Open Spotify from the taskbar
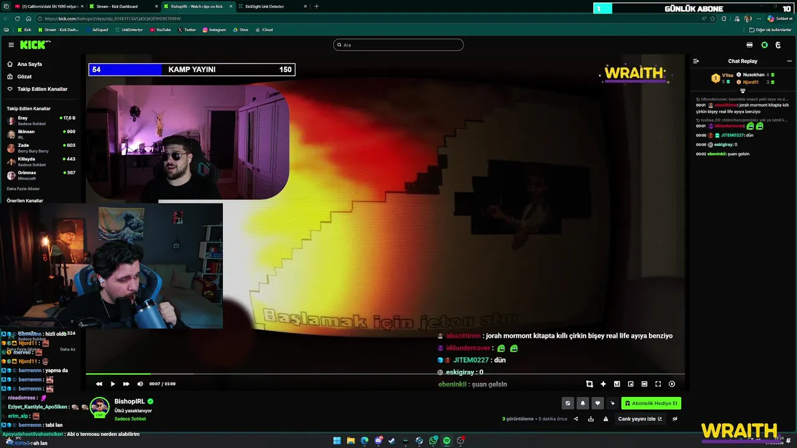 446,441
